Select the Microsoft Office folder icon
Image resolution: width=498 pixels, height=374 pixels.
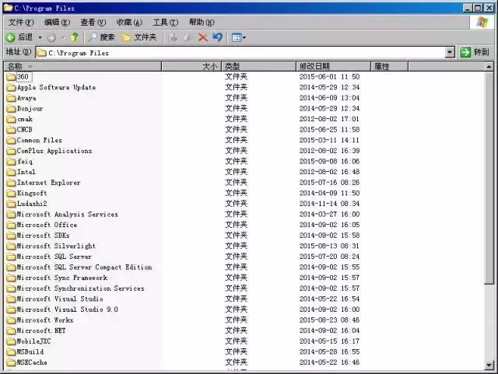click(x=11, y=225)
